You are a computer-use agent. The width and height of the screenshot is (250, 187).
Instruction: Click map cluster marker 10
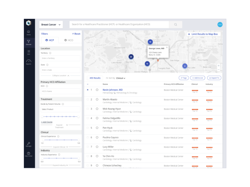(x=150, y=42)
